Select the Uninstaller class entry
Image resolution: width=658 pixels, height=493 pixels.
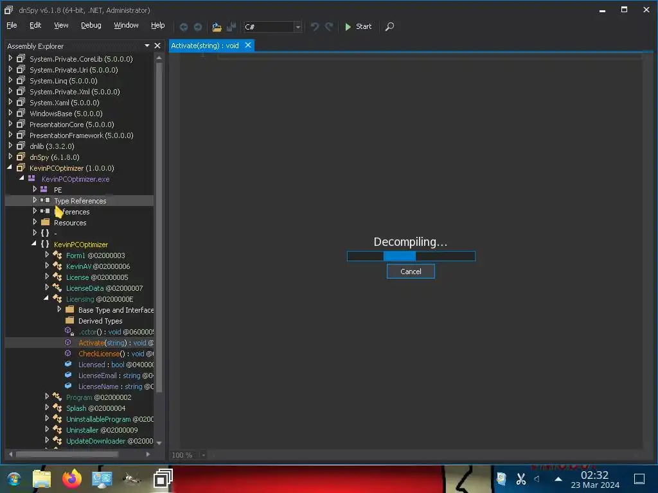pos(102,429)
